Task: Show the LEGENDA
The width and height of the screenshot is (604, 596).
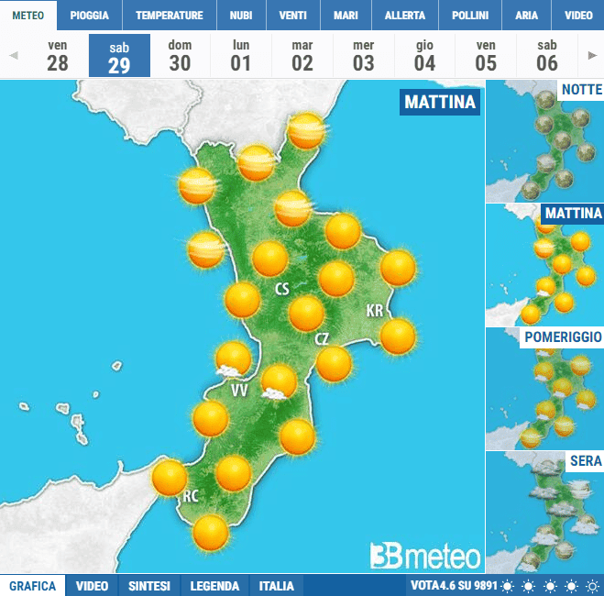Action: (x=214, y=586)
